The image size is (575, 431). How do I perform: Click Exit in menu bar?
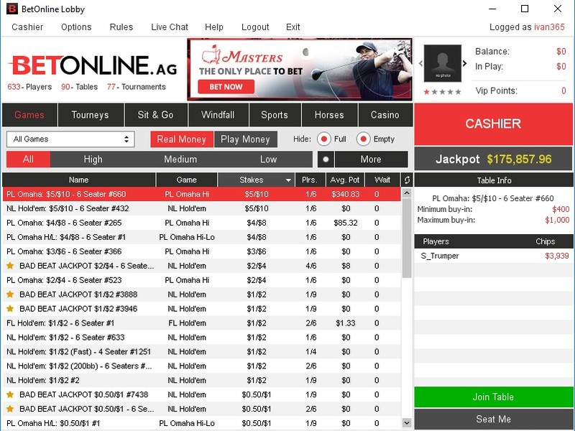point(293,27)
